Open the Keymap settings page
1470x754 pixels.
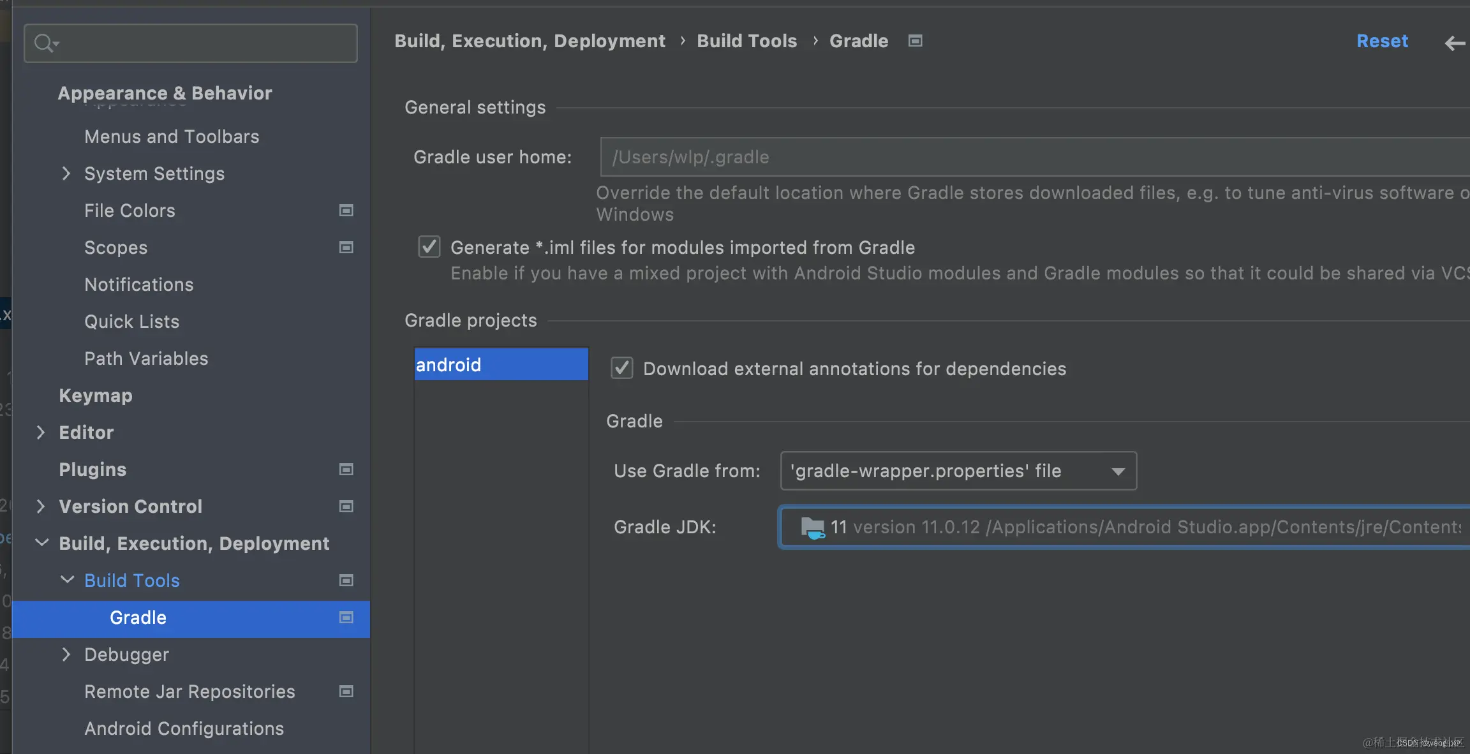[96, 395]
